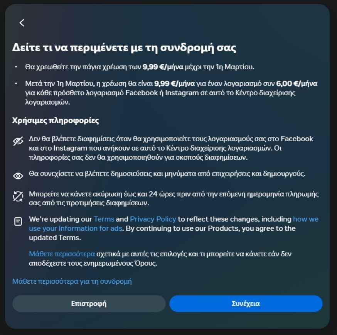Click the paragraph starting "Δεν θα βλέπετε διαφημίσεις"
The image size is (337, 335).
tap(171, 148)
